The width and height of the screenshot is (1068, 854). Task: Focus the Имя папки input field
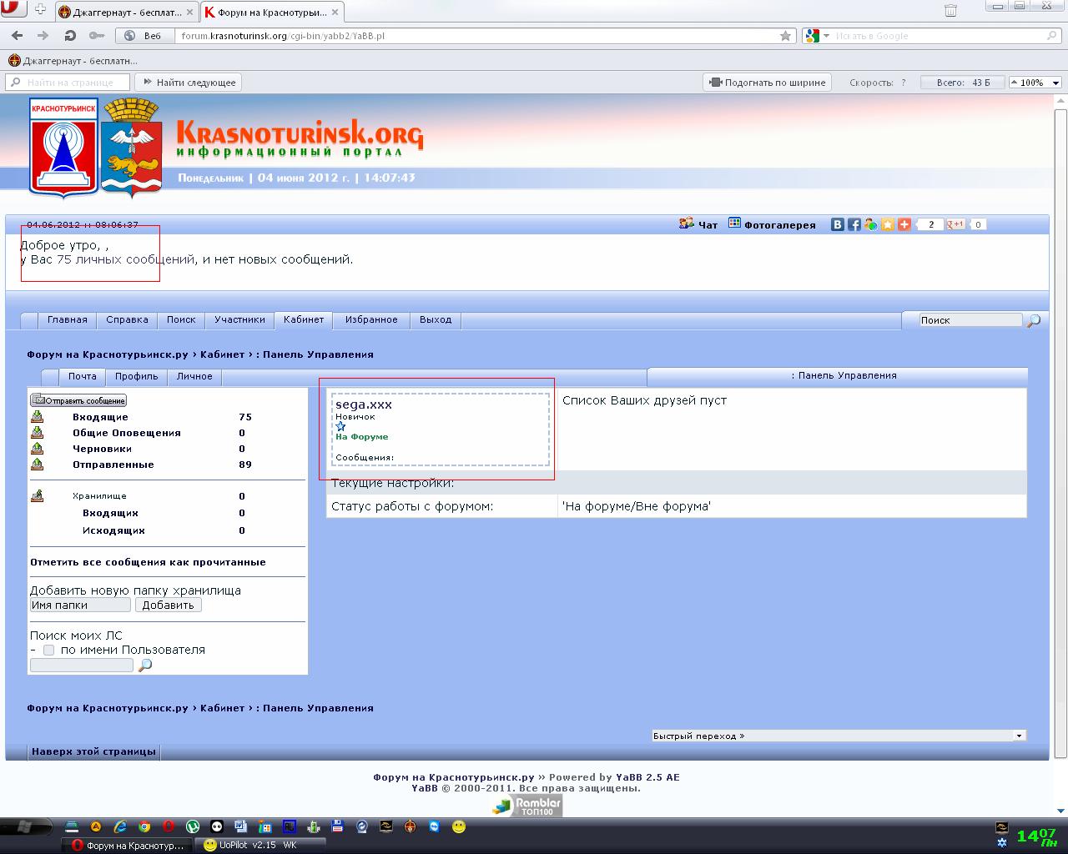80,605
